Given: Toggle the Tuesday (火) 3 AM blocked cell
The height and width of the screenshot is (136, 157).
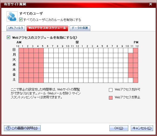Looking at the screenshot, I should 36,60.
